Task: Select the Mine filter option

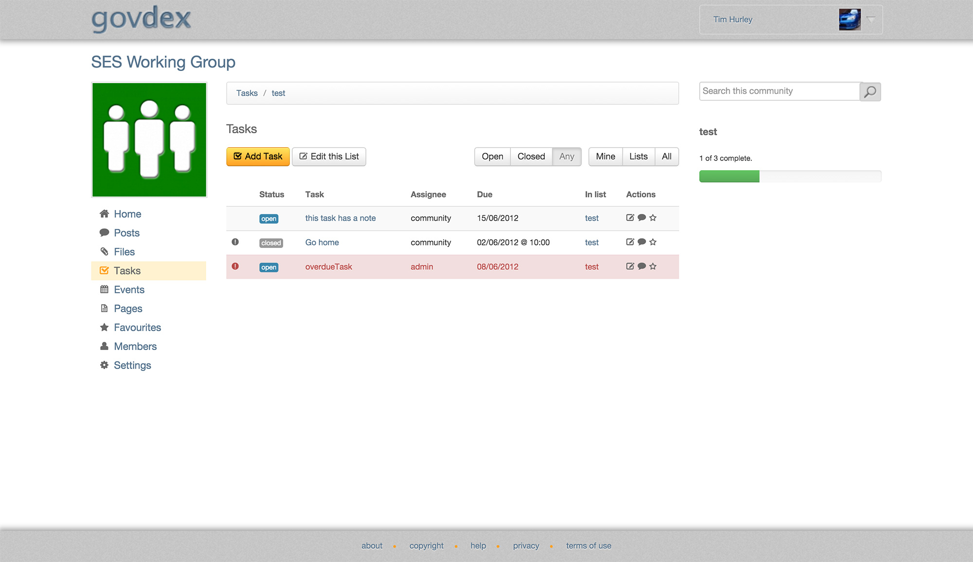Action: [x=605, y=157]
